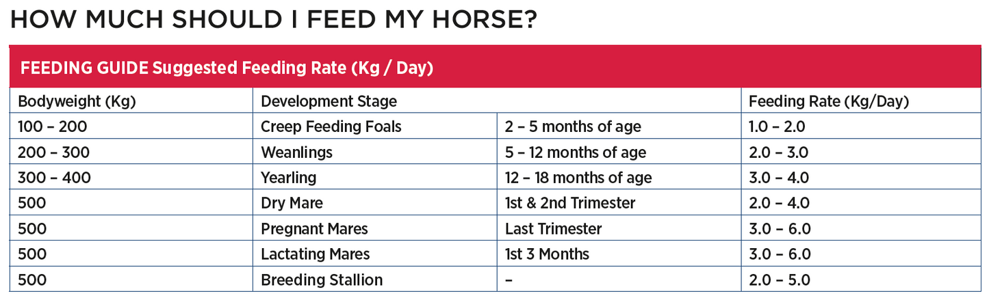Click the "How much should I feed my horse?" heading
This screenshot has height=298, width=989.
coord(272,20)
